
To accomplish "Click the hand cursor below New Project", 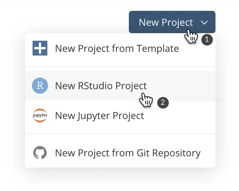I will pos(191,36).
